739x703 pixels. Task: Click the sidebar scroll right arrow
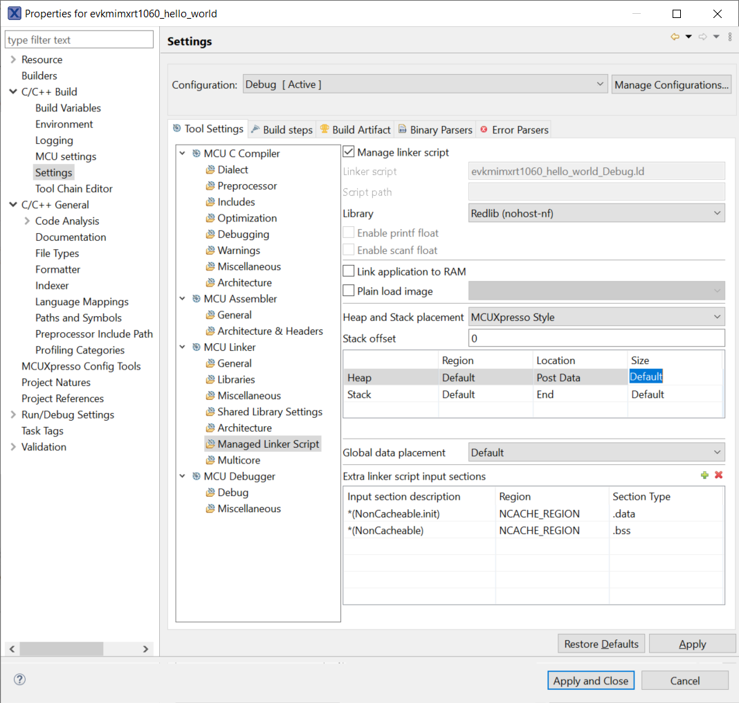(145, 649)
